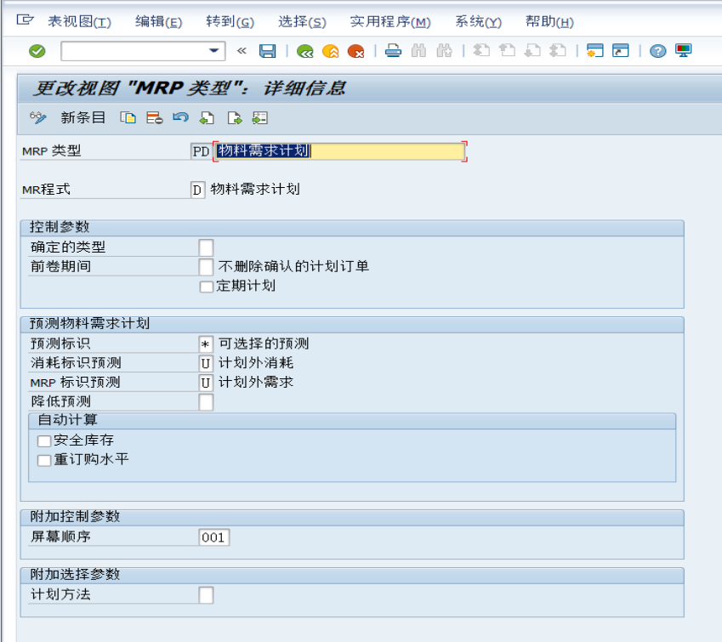Screen dimensions: 722x642
Task: Click the Undo Change icon
Action: [x=180, y=117]
